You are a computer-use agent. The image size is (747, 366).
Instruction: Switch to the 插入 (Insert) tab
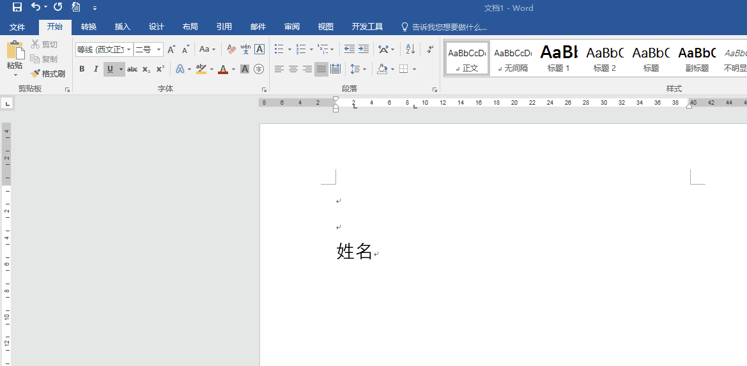[123, 27]
